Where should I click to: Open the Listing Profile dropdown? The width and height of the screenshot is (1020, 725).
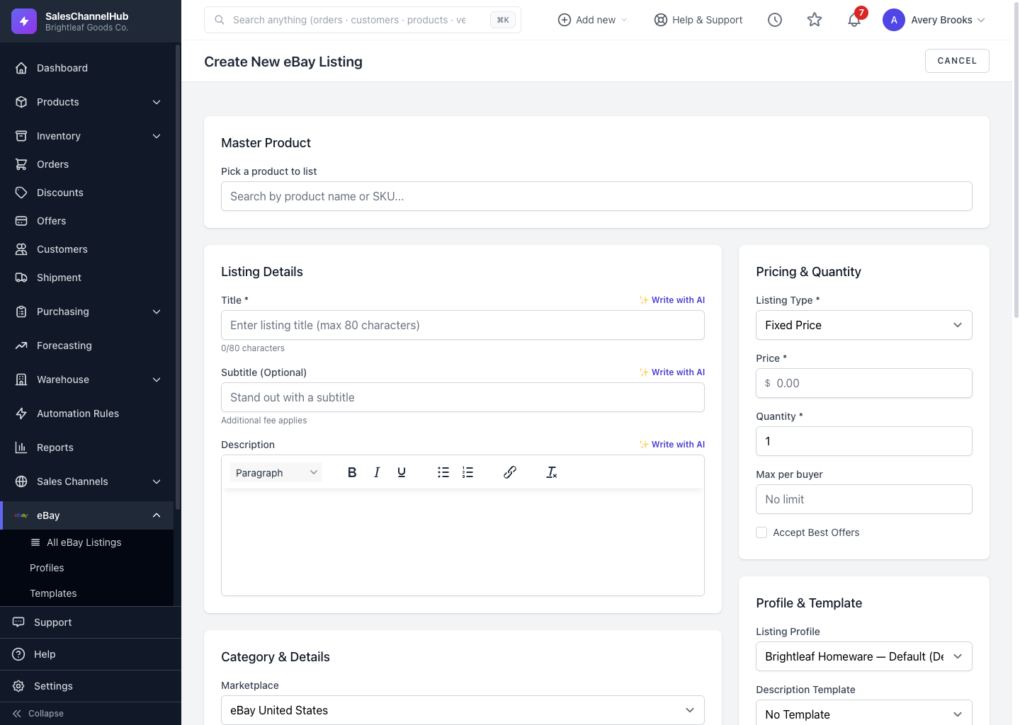[863, 656]
